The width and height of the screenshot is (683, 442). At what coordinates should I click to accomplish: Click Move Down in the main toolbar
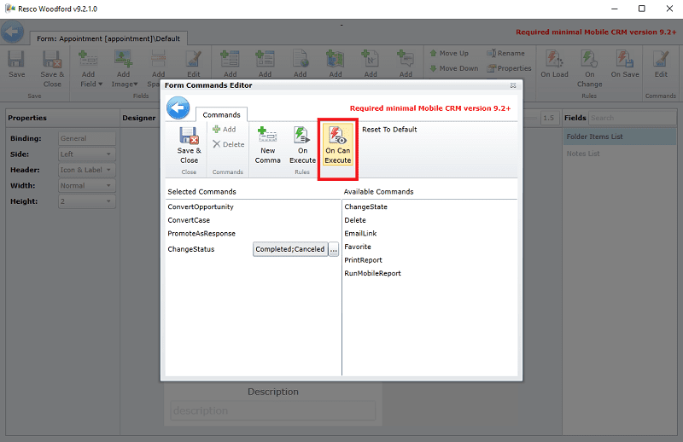454,68
